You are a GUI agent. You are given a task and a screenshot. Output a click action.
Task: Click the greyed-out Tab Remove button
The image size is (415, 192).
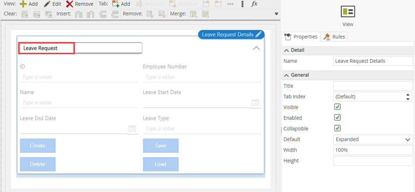click(183, 4)
